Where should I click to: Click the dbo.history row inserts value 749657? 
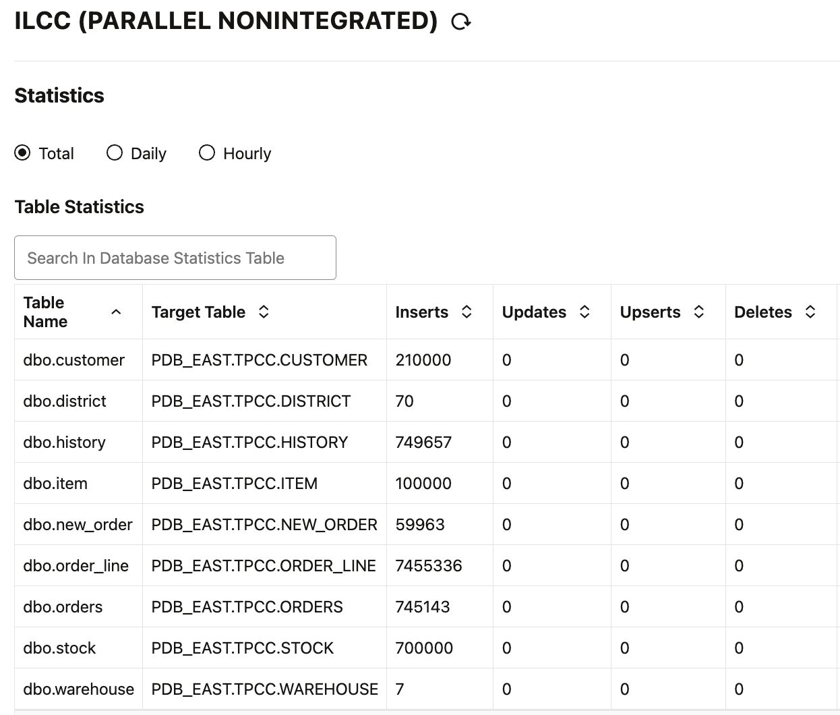tap(423, 442)
